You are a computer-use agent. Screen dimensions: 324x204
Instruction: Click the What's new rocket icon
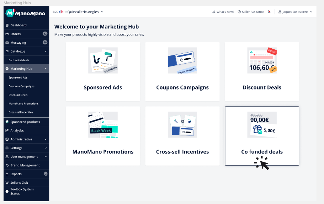pos(214,12)
